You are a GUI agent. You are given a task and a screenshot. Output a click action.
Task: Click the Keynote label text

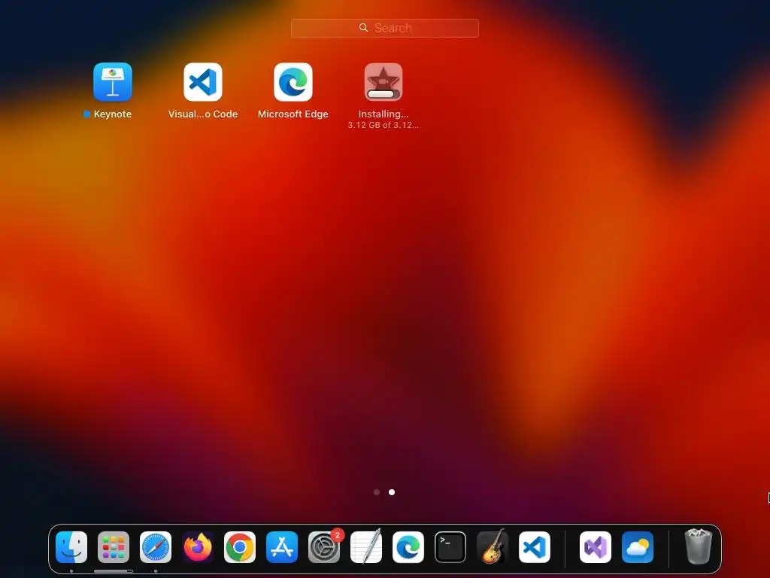(x=113, y=114)
